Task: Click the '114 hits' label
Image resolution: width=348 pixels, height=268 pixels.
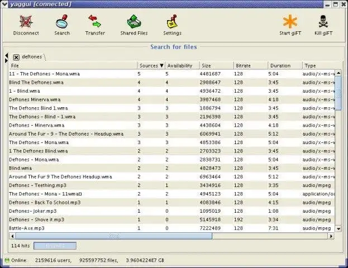Action: 21,246
